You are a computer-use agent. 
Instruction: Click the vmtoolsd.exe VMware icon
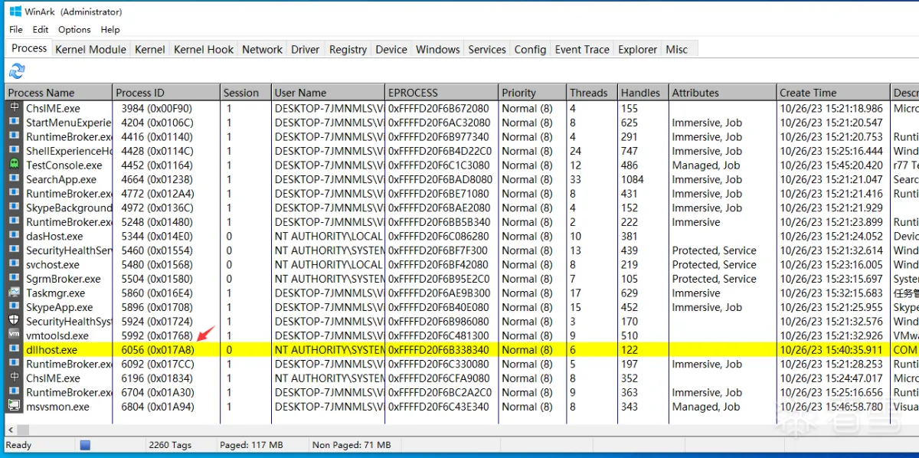pos(14,335)
